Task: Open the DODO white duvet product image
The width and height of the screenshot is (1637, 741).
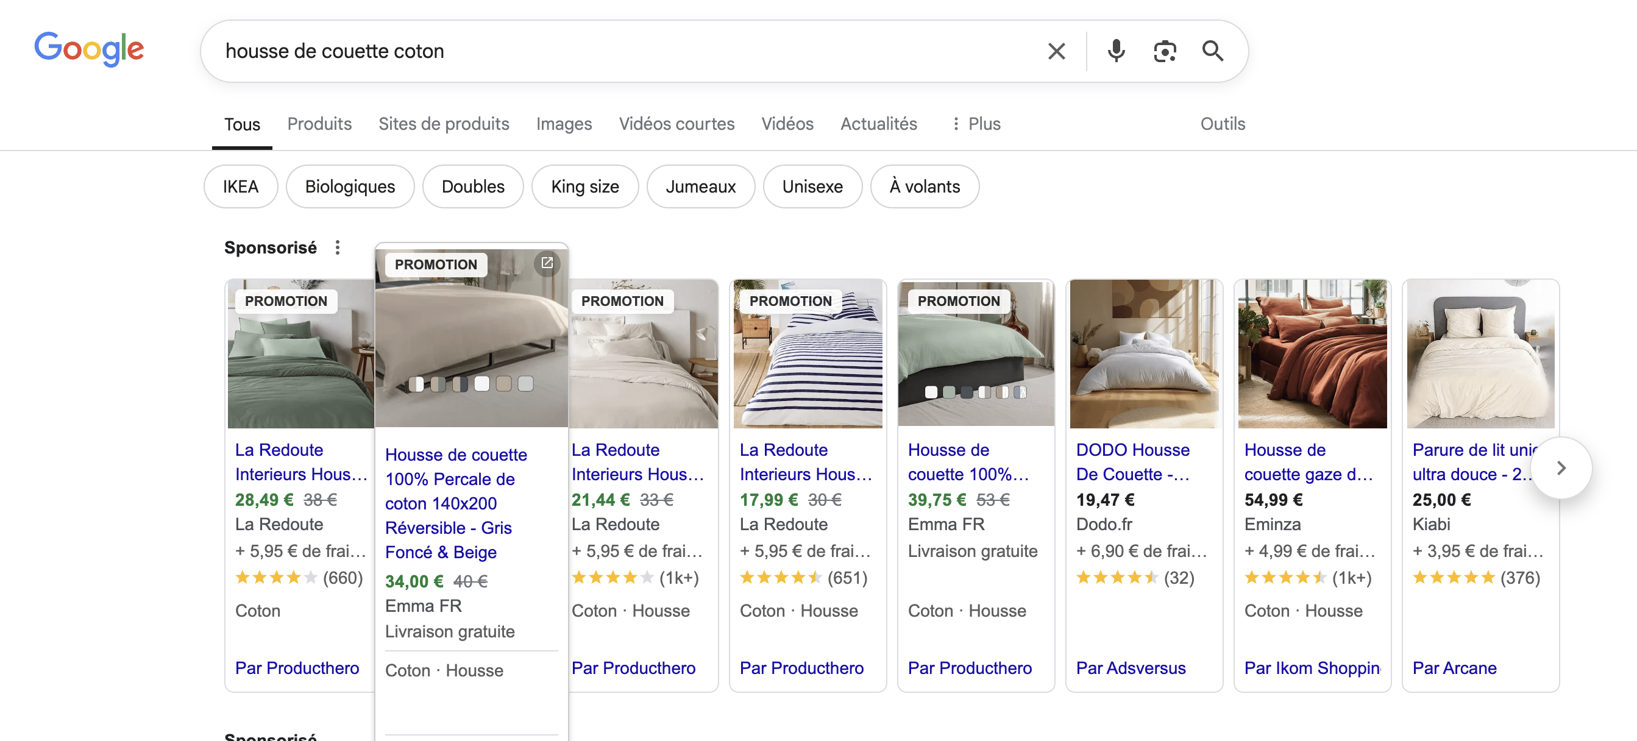Action: pos(1144,354)
